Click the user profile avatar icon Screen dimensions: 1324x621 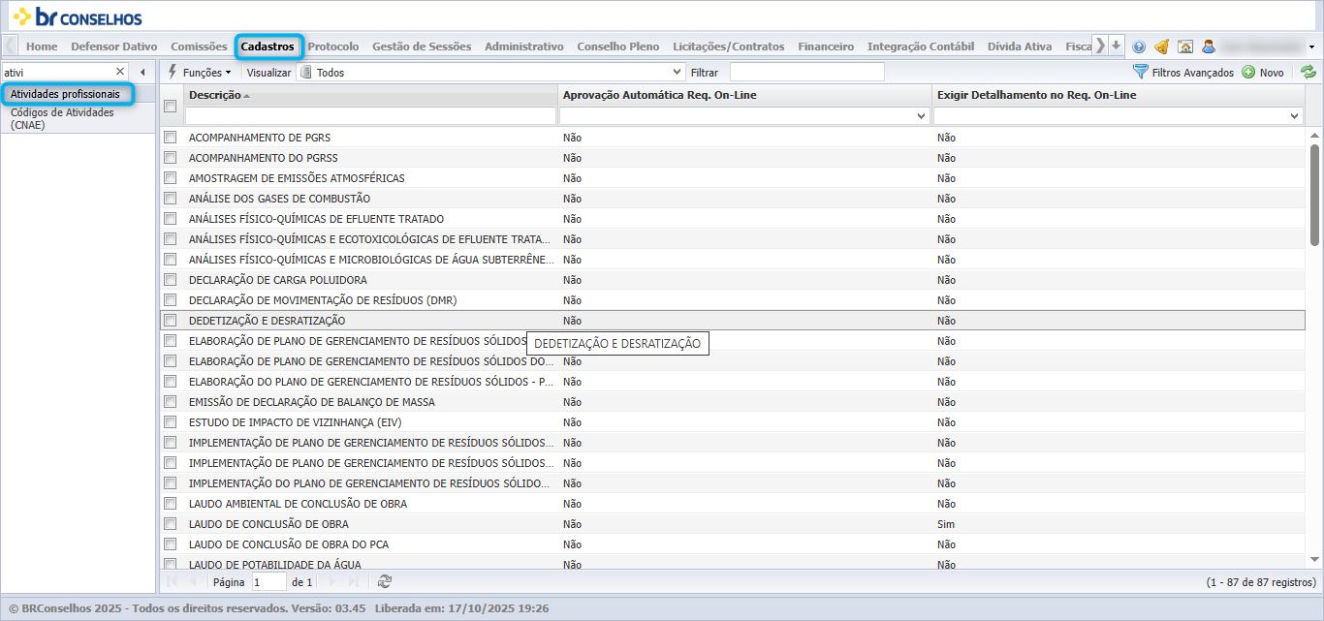coord(1209,47)
